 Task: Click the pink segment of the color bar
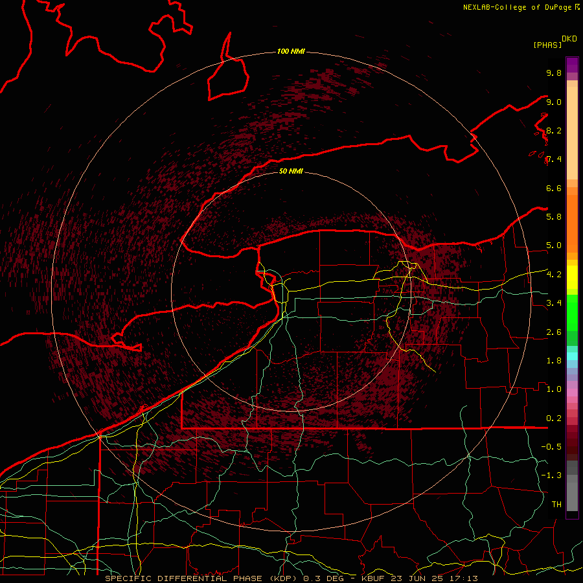click(572, 393)
